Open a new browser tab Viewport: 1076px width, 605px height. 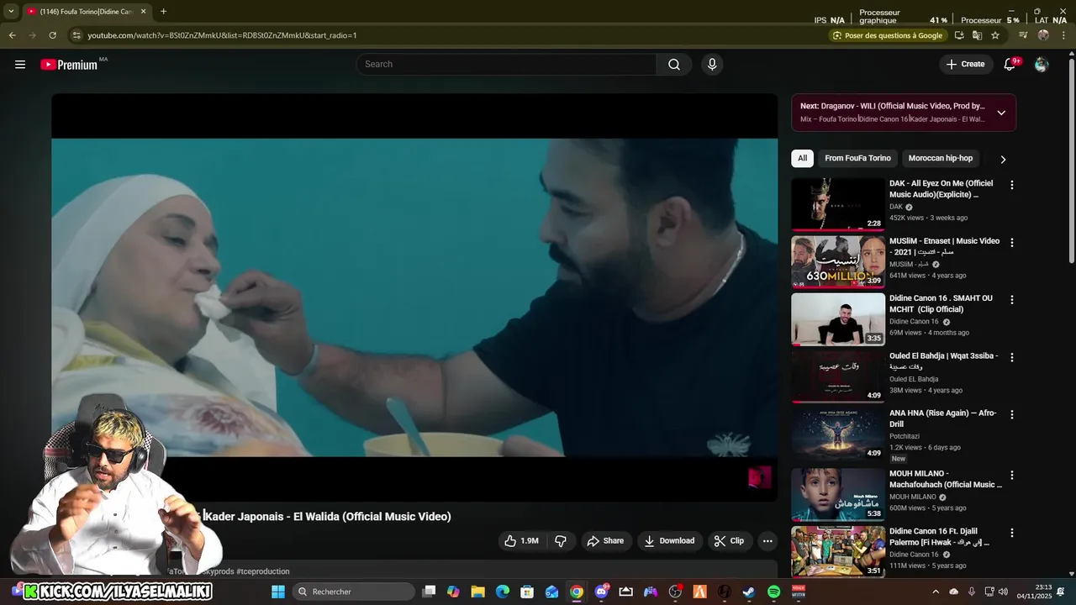[x=163, y=12]
